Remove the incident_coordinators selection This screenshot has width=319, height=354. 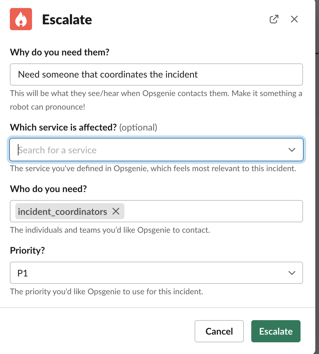[x=116, y=211]
